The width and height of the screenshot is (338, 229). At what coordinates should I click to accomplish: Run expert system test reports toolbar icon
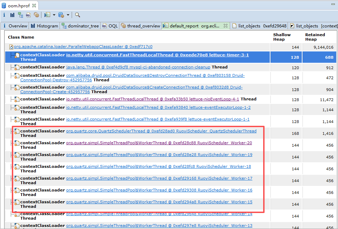[x=47, y=15]
